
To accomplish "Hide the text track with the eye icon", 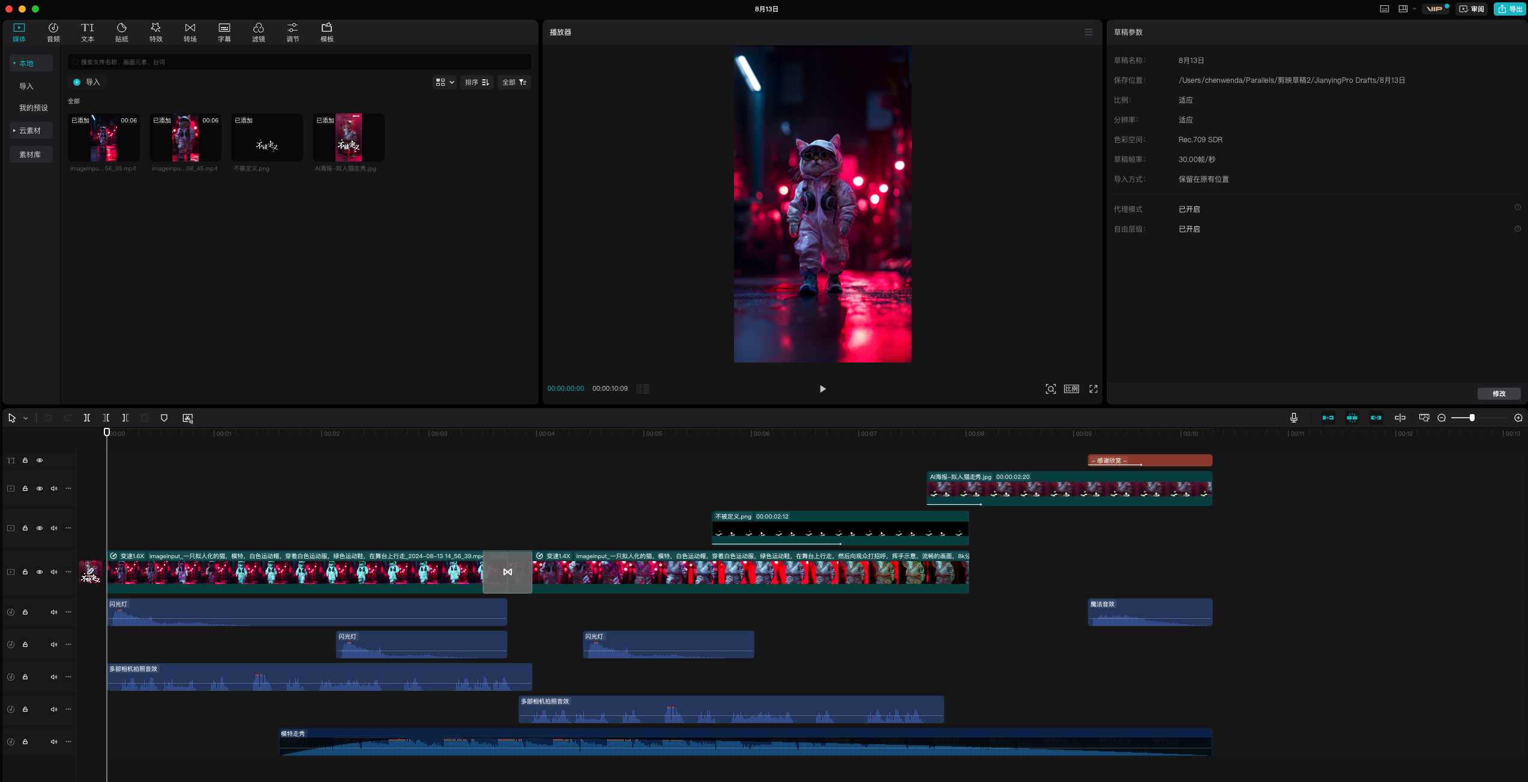I will pos(40,460).
